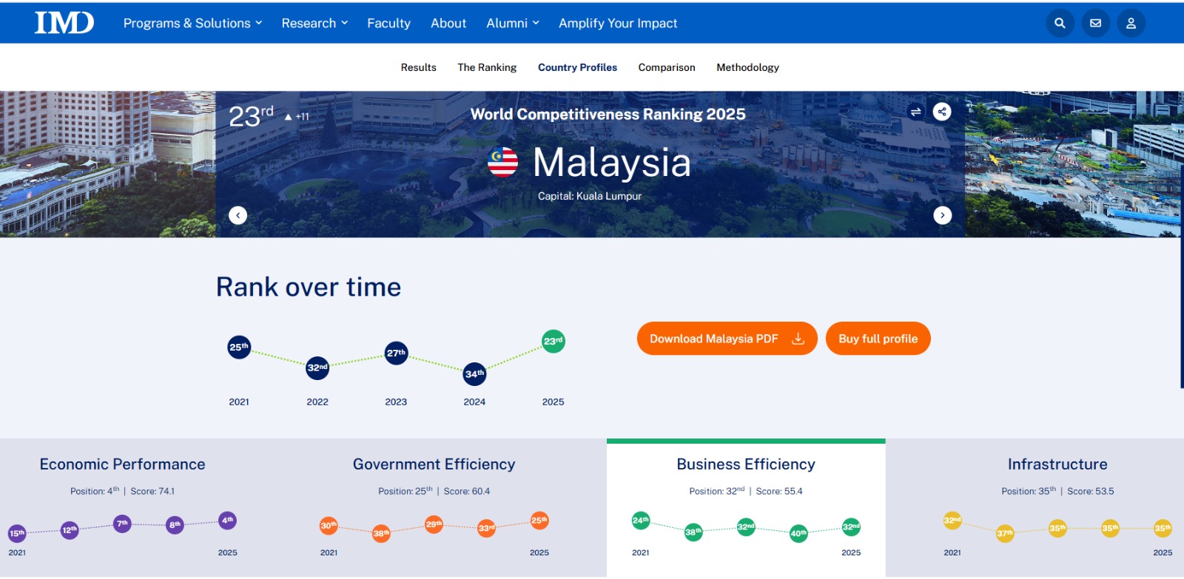Open the Economic Performance card title
Screen dimensions: 1184x579
coord(122,464)
